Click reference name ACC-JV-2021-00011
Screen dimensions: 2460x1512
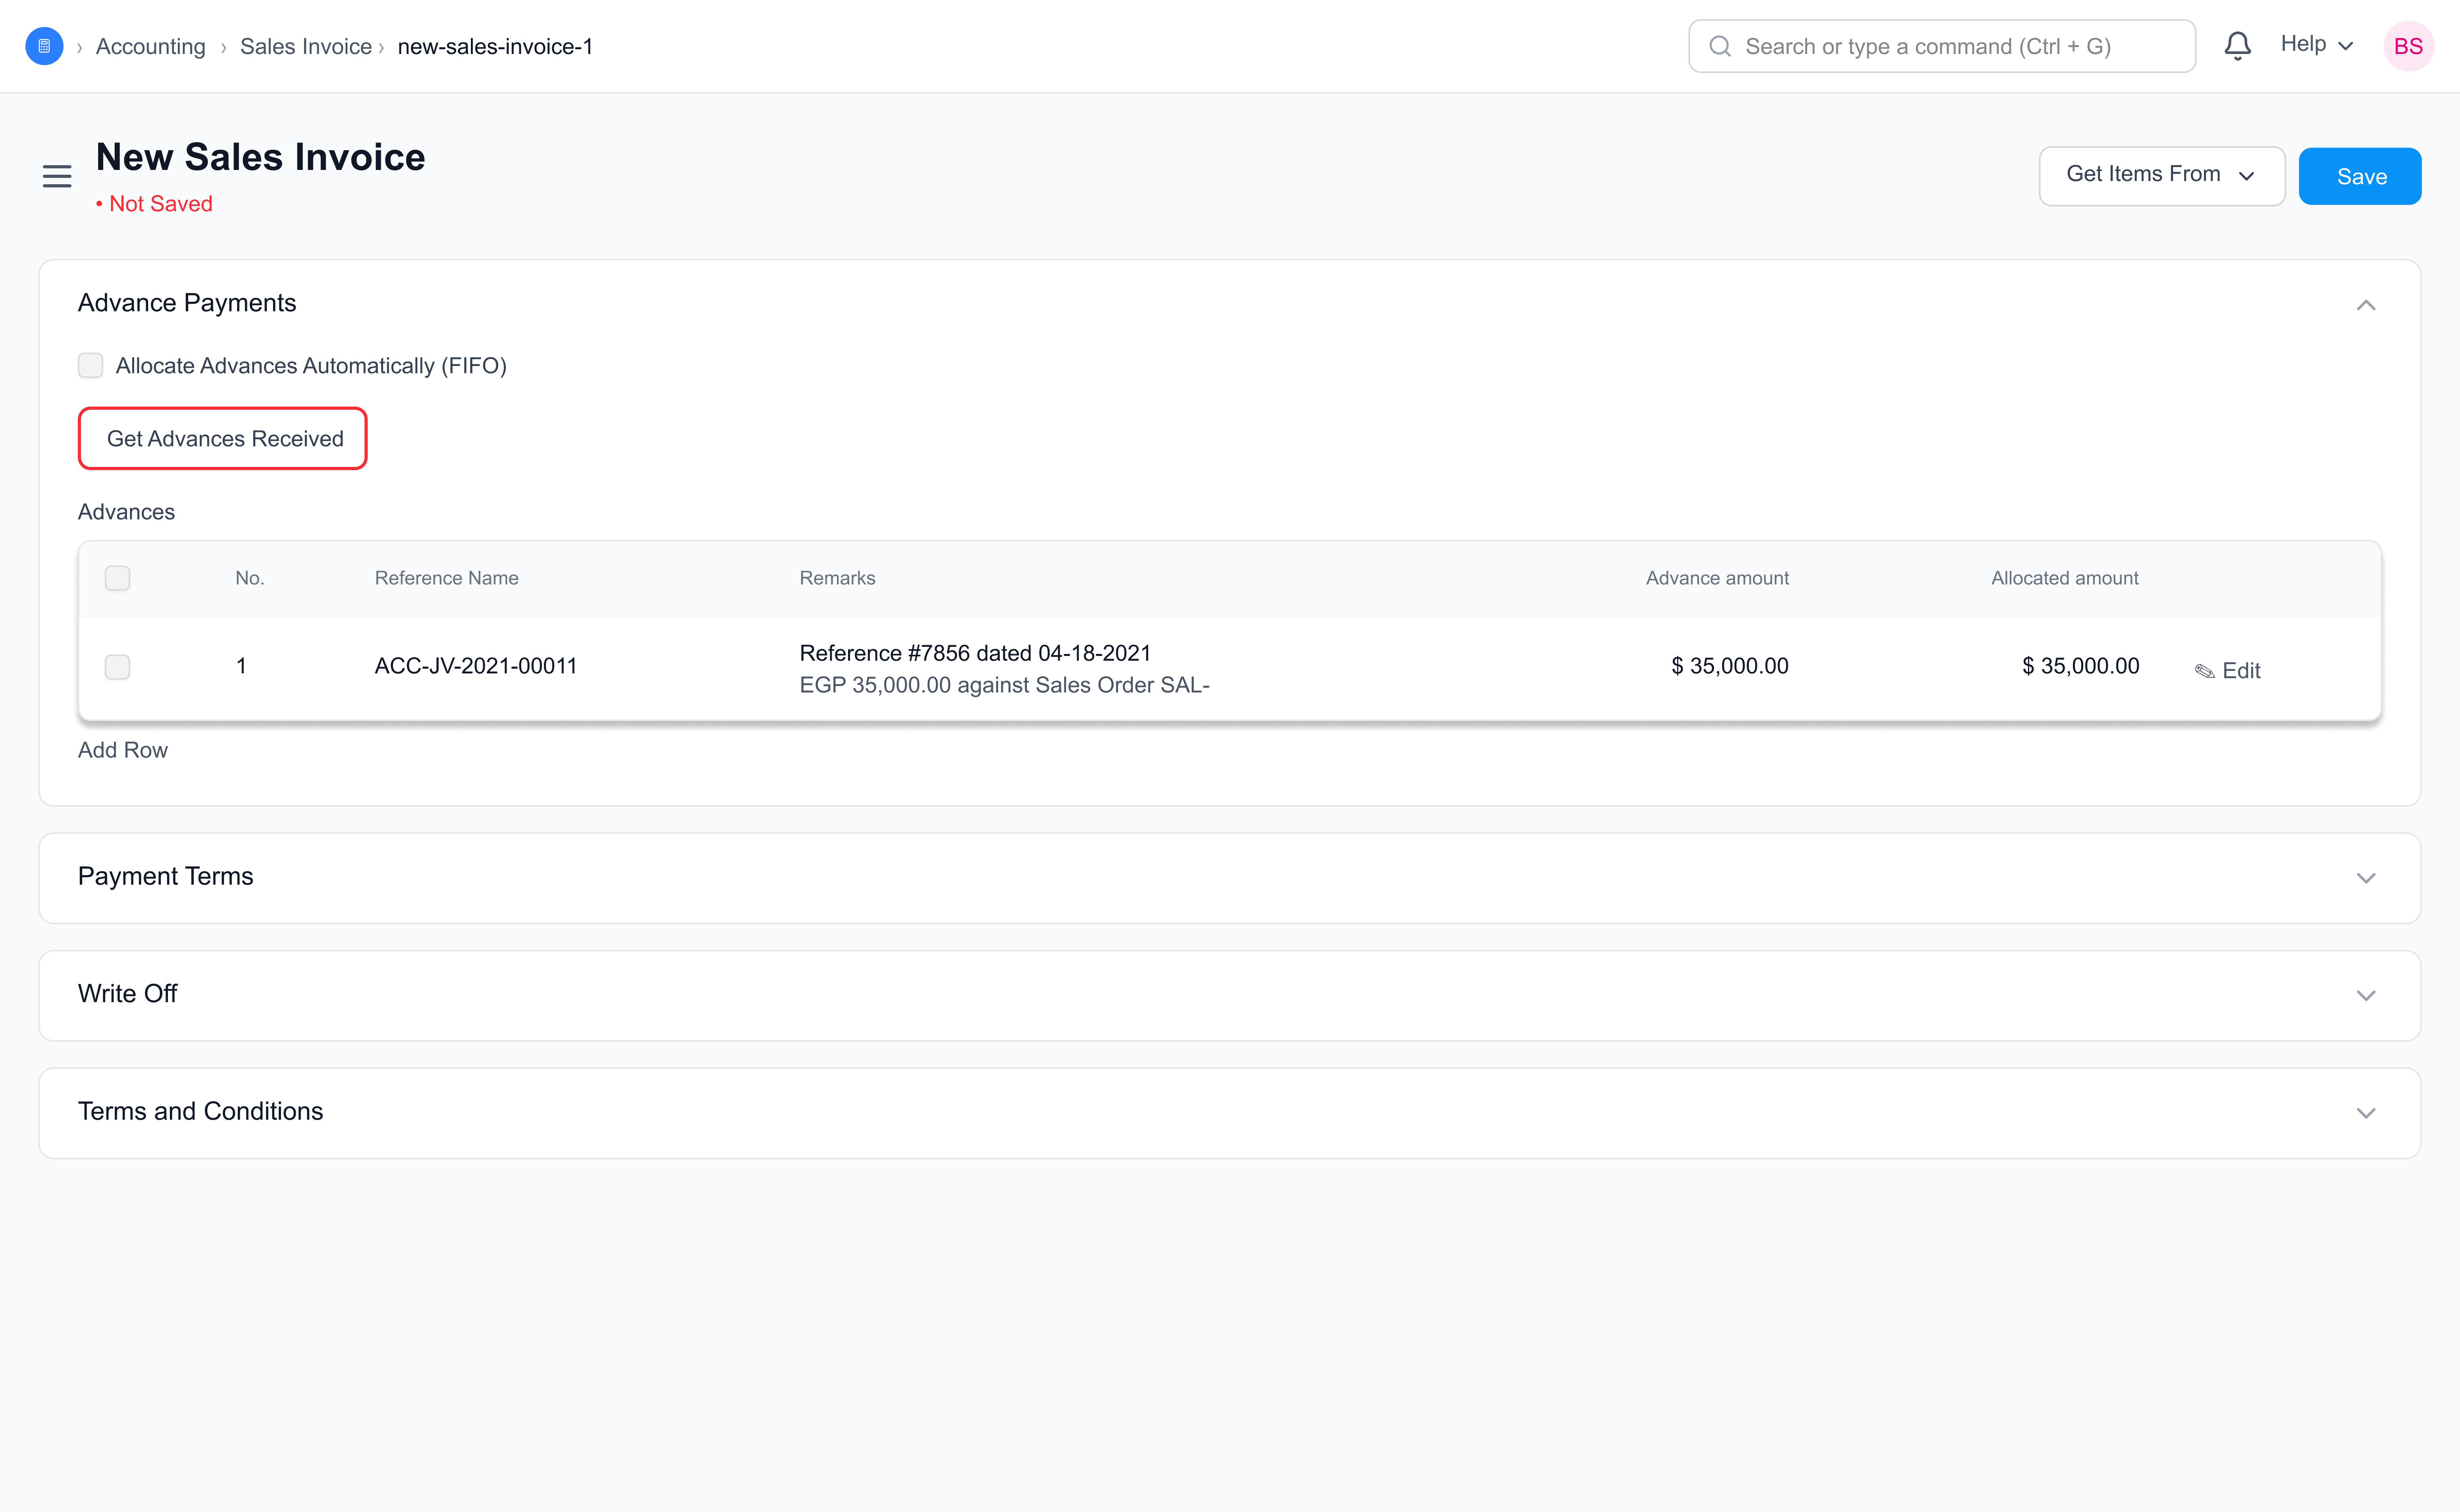(x=476, y=666)
